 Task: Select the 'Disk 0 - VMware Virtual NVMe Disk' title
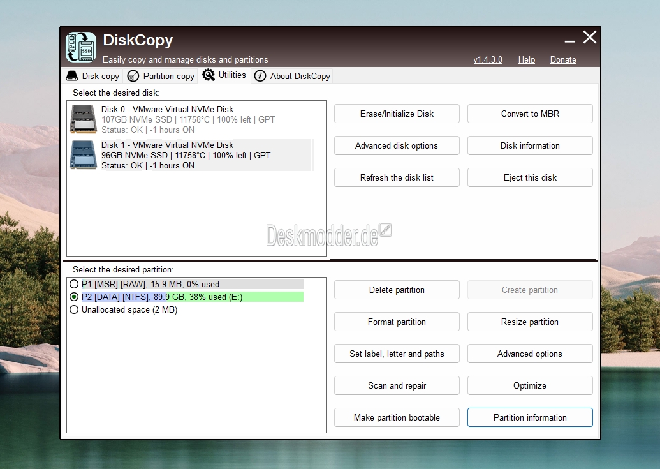[x=167, y=109]
